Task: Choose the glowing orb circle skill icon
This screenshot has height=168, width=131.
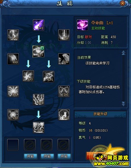Action: [x=13, y=115]
